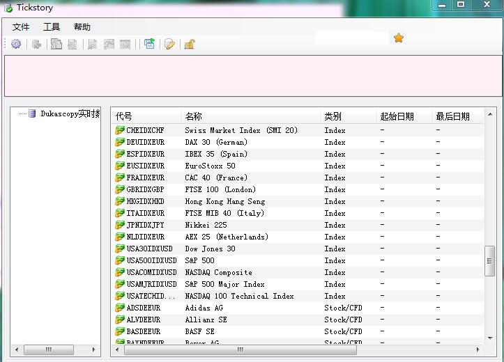The width and height of the screenshot is (504, 362).
Task: Select the 'BASF SE' row
Action: pyautogui.click(x=298, y=331)
